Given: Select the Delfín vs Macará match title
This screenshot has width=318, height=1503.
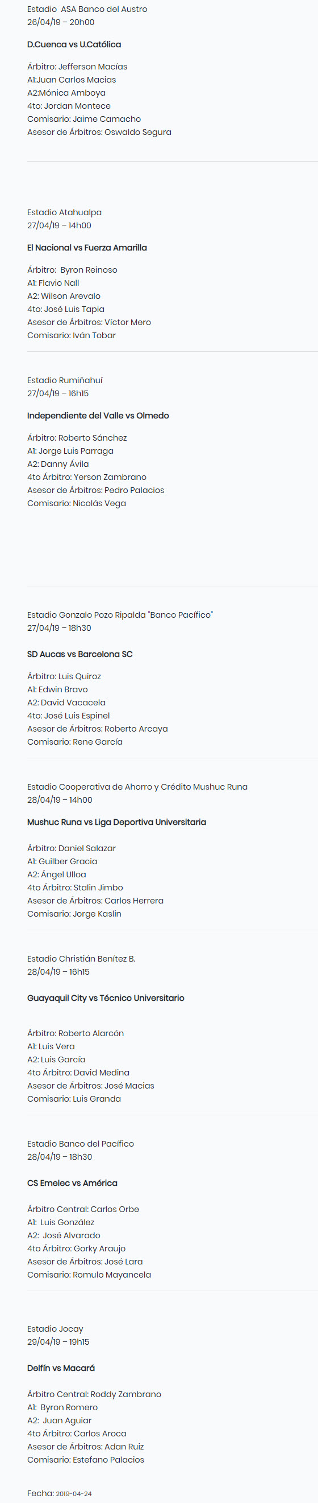Looking at the screenshot, I should (x=61, y=1368).
